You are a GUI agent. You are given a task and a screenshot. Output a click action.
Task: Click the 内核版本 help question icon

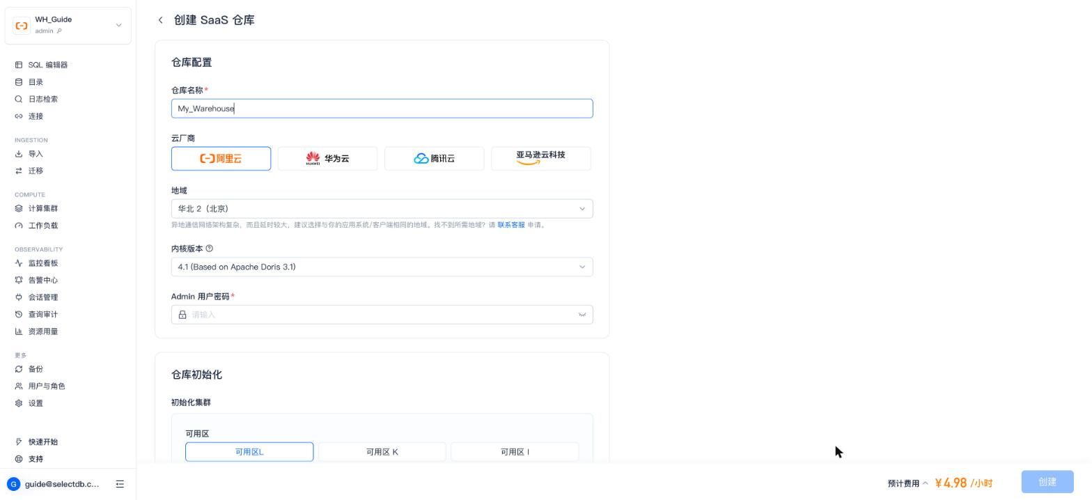(x=210, y=249)
